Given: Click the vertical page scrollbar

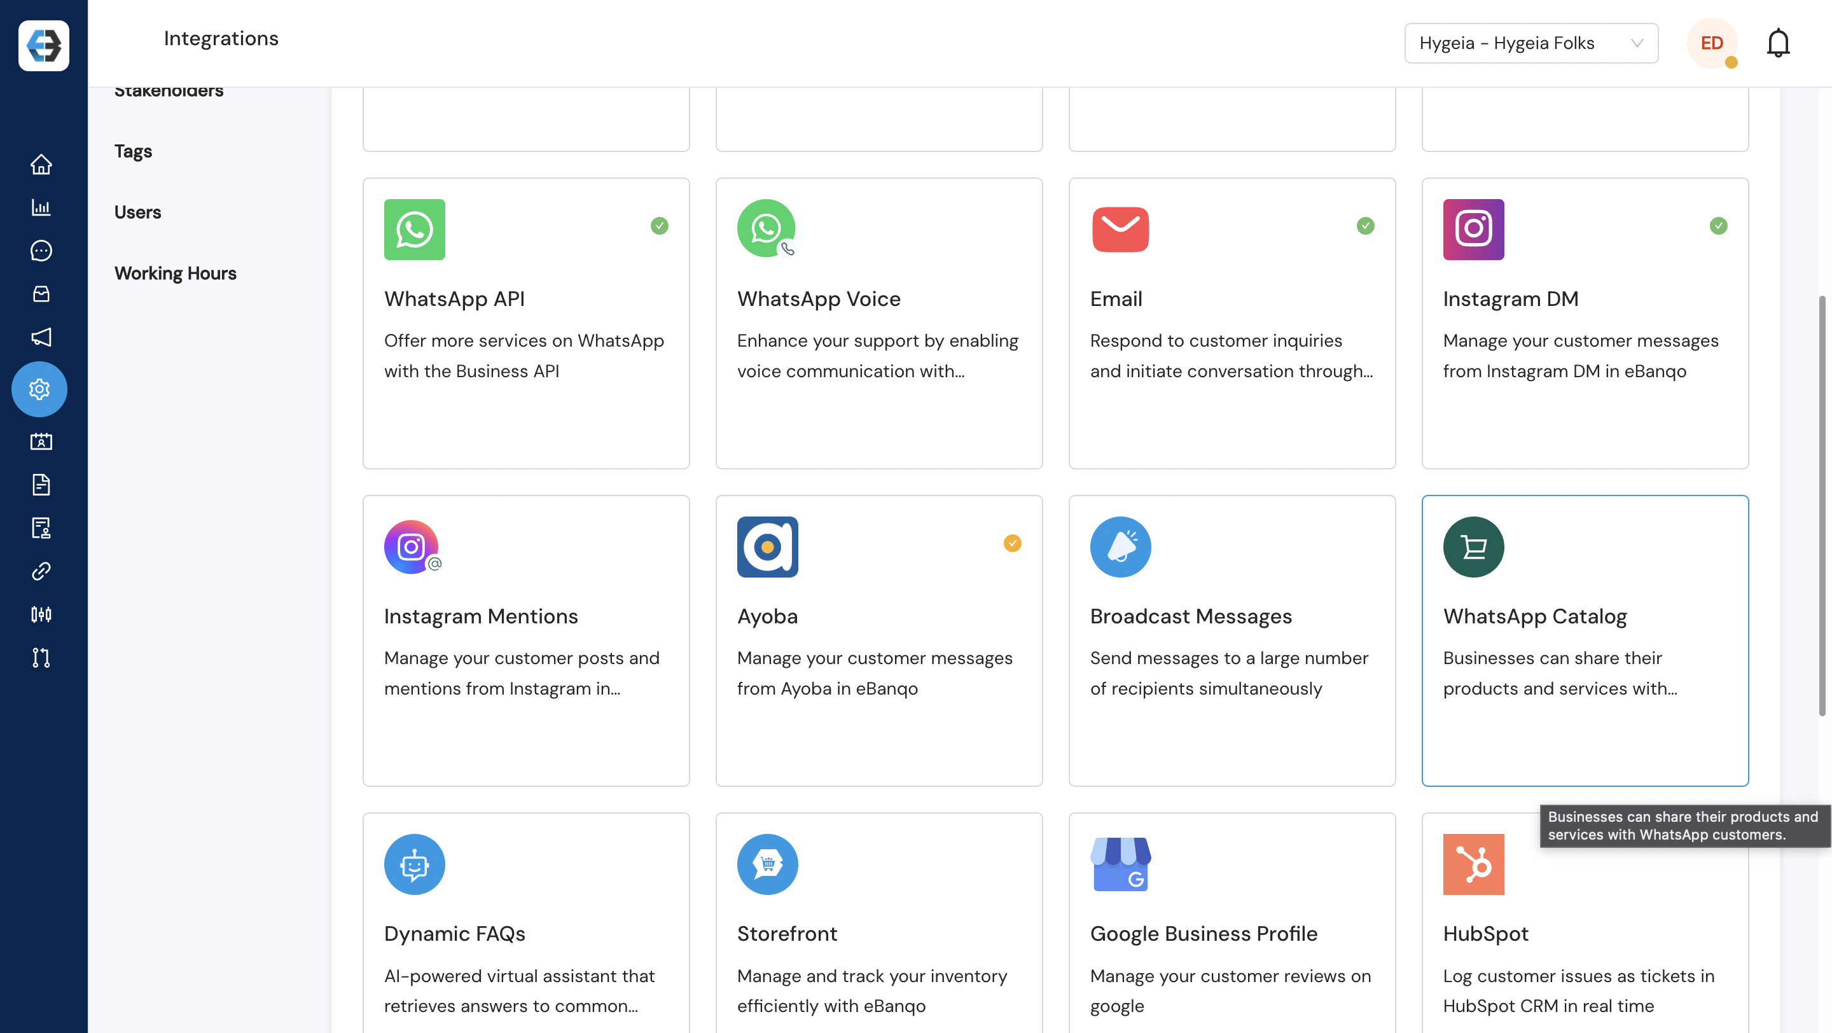Looking at the screenshot, I should coord(1821,505).
